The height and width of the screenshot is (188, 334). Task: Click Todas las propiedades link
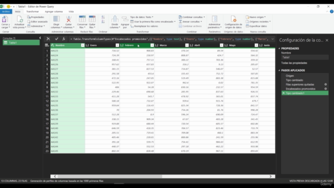(294, 63)
